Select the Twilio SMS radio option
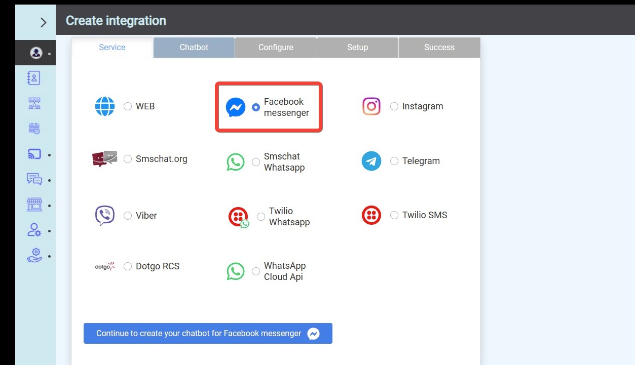 394,215
